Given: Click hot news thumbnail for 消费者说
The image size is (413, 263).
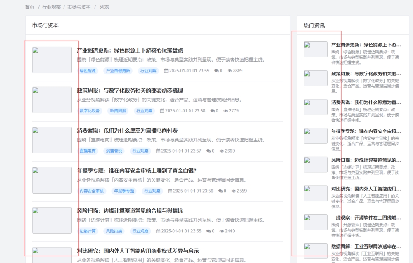Looking at the screenshot, I should coord(316,107).
